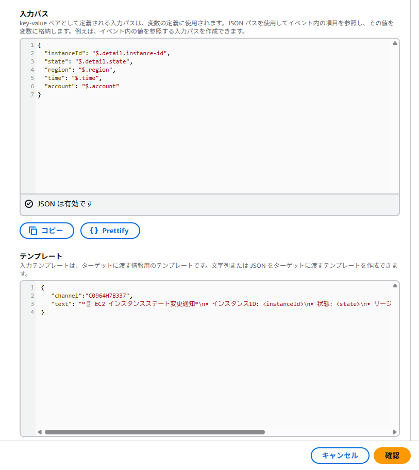The width and height of the screenshot is (419, 470).
Task: Click the キャンセル button
Action: point(340,456)
